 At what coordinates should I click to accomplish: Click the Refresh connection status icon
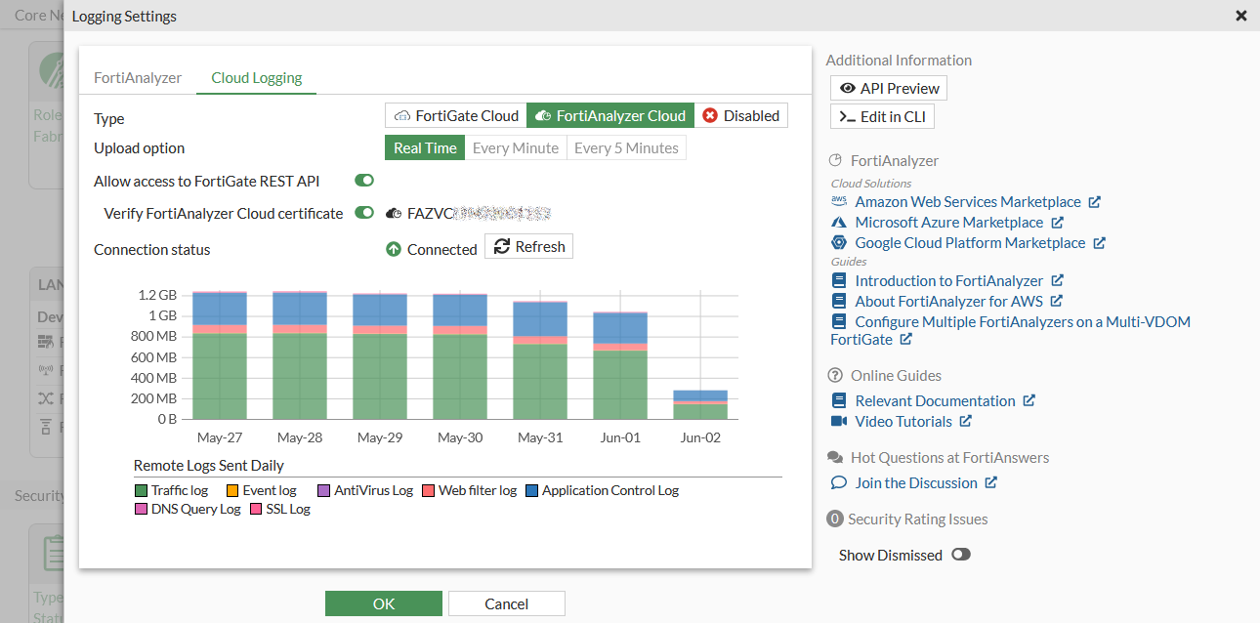click(x=528, y=246)
